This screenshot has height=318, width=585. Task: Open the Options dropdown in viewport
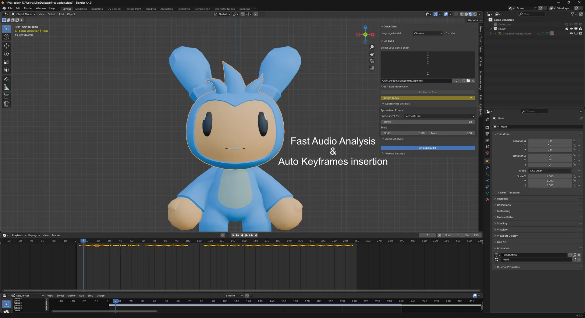[x=474, y=20]
